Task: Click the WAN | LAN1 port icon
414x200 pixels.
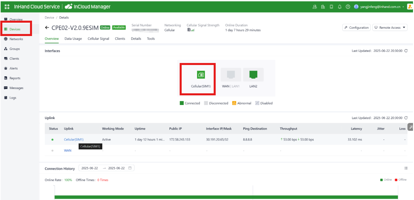Action: [x=231, y=75]
